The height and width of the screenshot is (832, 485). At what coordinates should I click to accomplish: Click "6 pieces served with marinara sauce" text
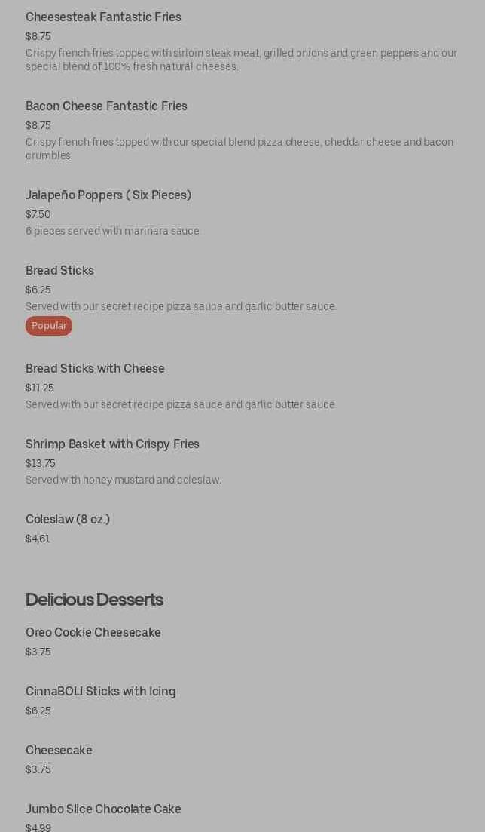click(x=113, y=231)
